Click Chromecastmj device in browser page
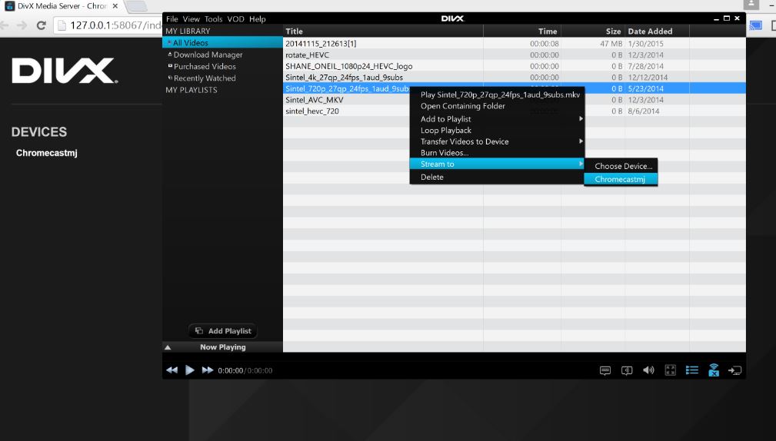The height and width of the screenshot is (441, 776). [x=46, y=153]
